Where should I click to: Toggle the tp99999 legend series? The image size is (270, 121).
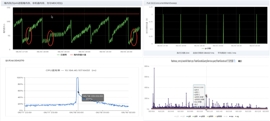point(210,116)
